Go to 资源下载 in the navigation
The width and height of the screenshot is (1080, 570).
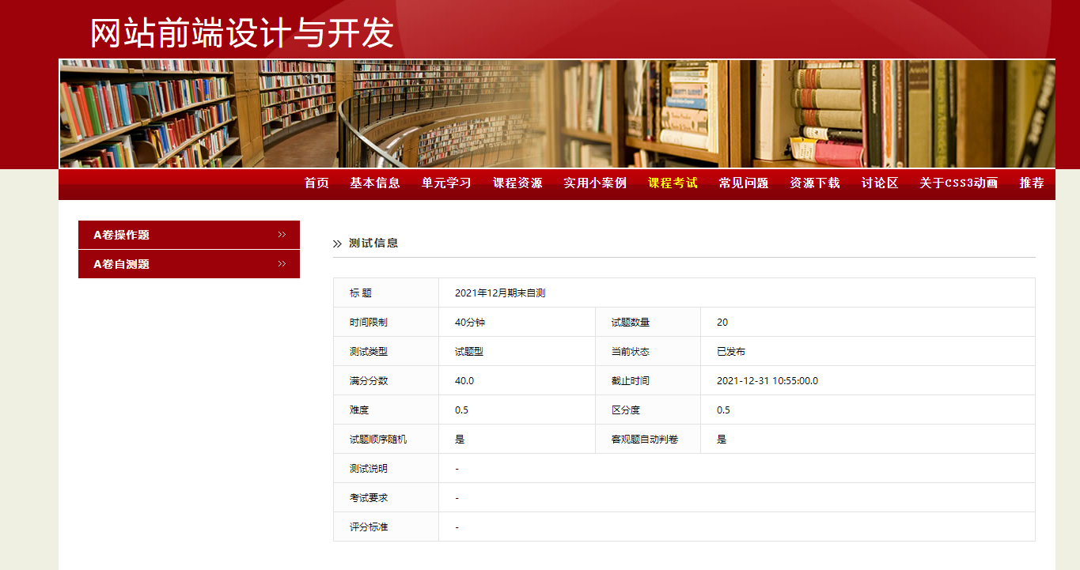coord(815,183)
